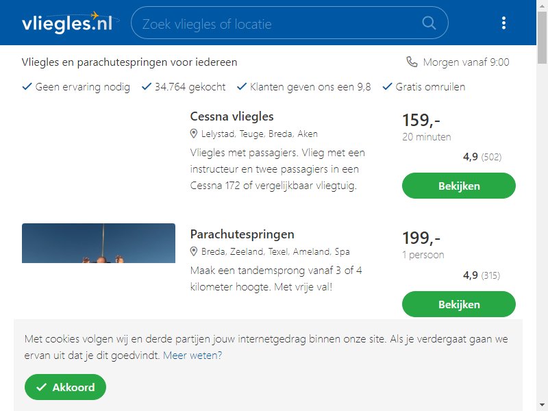Open the Parachutespringen title link
Image resolution: width=548 pixels, height=411 pixels.
pos(242,234)
